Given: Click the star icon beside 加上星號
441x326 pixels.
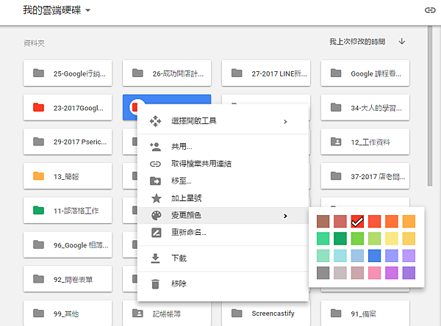Looking at the screenshot, I should pos(155,198).
